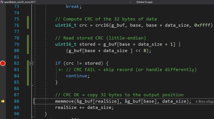Click the '// CRC FAIL' comment on line 83
The image size is (214, 119).
click(x=131, y=70)
